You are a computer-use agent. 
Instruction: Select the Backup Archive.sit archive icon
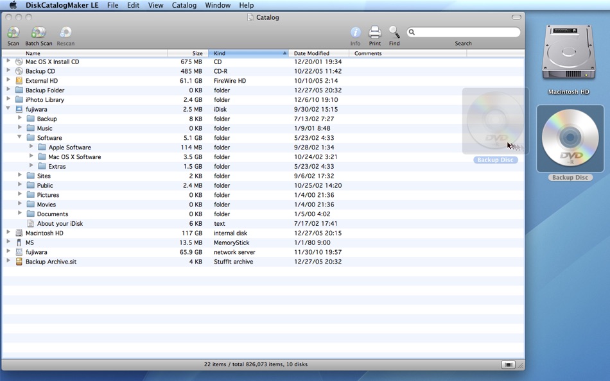[19, 262]
